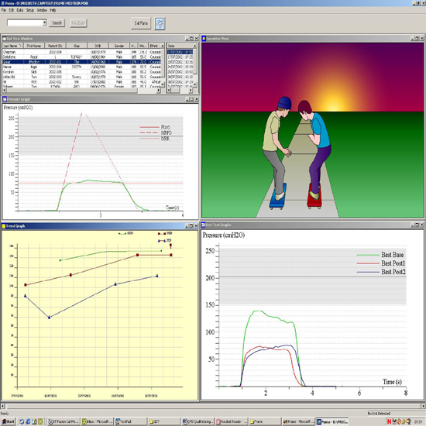The height and width of the screenshot is (426, 426).
Task: Open the Data menu
Action: (x=20, y=10)
